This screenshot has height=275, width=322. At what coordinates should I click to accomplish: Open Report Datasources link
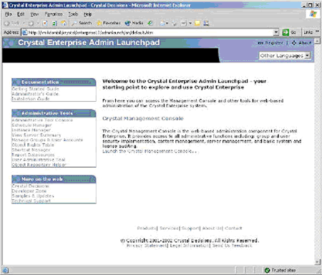click(x=33, y=155)
